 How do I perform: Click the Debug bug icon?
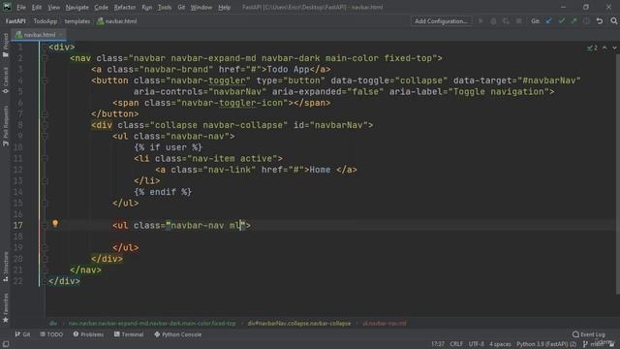click(493, 21)
